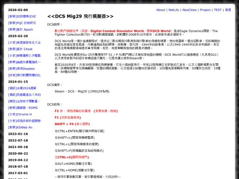Expand the 2023-01-16 date group

click(x=18, y=134)
